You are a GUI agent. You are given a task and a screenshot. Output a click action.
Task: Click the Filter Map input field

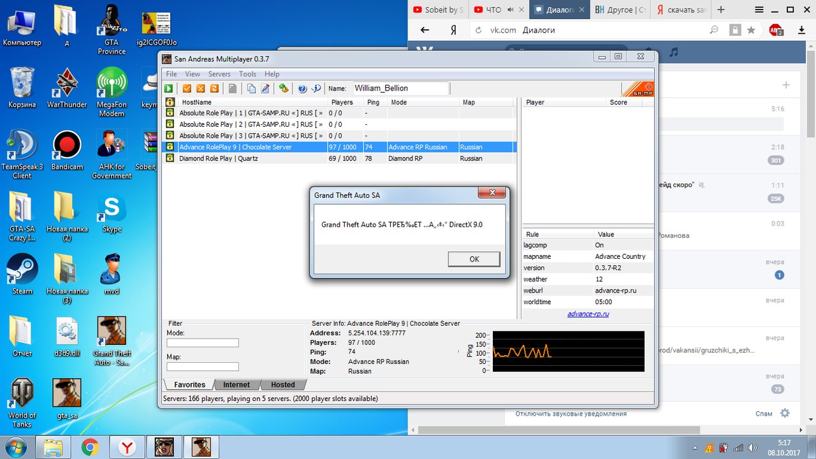[203, 367]
